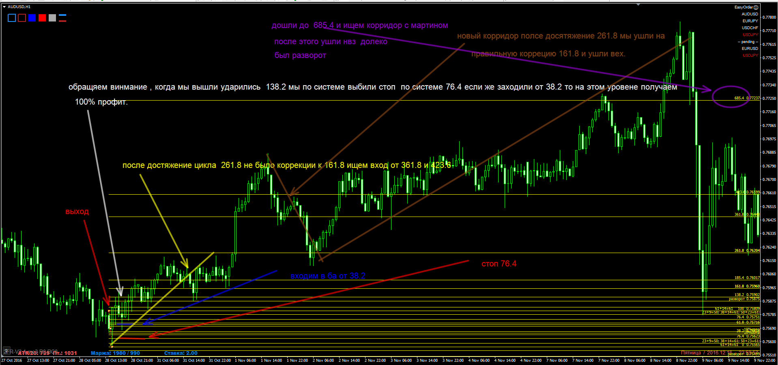Click the question mark box at the chart's bottom-left corner
The height and width of the screenshot is (365, 778).
(6, 351)
